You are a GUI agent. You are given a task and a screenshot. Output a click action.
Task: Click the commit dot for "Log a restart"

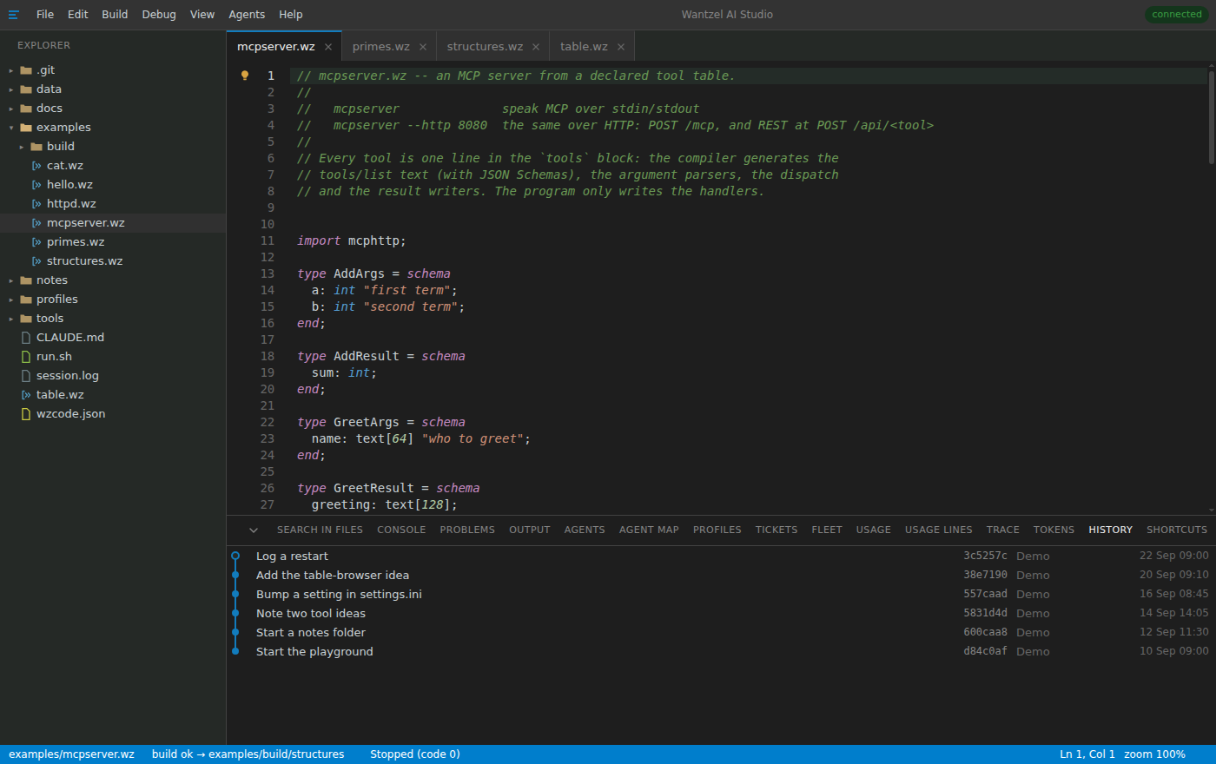coord(235,556)
